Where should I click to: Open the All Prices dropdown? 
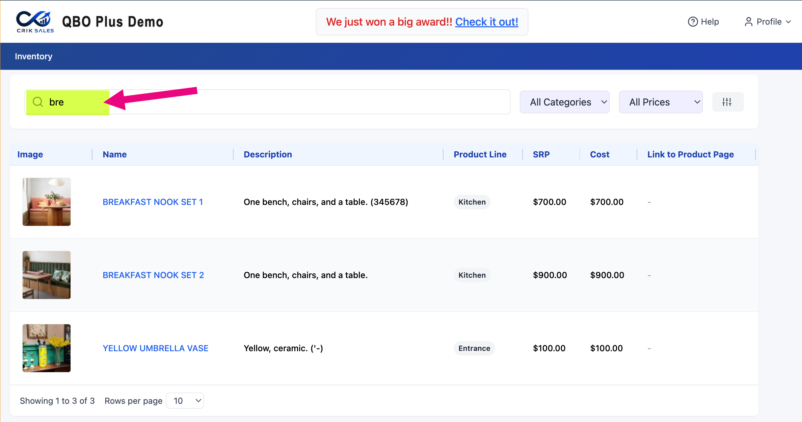click(x=661, y=102)
